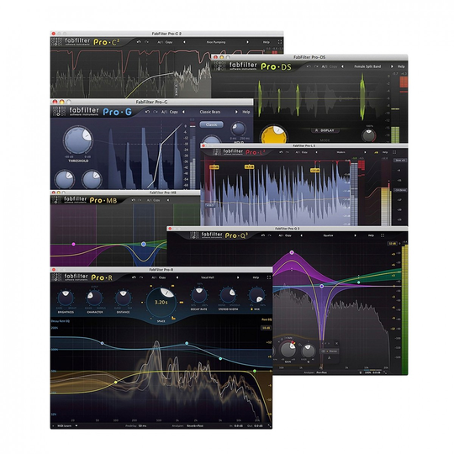Redo in the Pro-G window

pos(156,112)
